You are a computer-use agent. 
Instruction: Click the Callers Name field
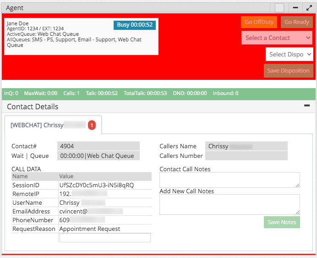246,146
